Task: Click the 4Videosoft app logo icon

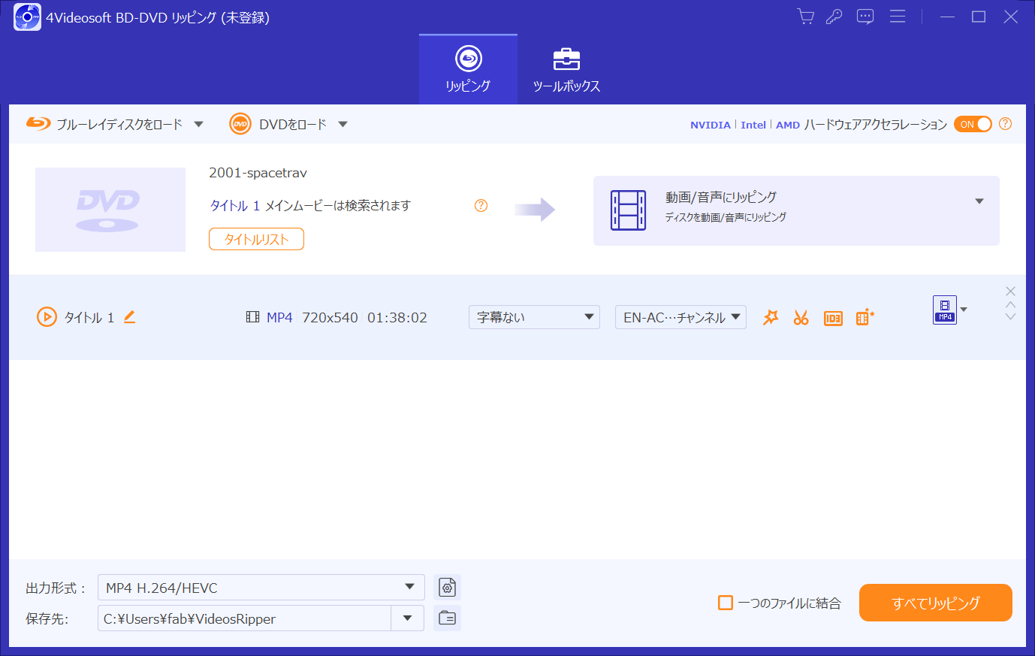Action: point(27,17)
